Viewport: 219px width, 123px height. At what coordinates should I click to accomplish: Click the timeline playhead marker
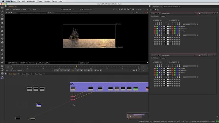click(77, 66)
